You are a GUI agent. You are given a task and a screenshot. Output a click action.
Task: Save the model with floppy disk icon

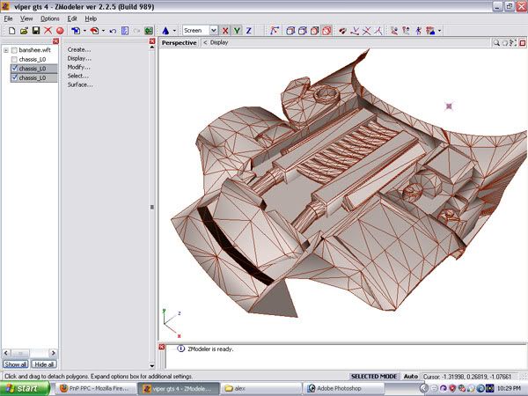pyautogui.click(x=35, y=31)
